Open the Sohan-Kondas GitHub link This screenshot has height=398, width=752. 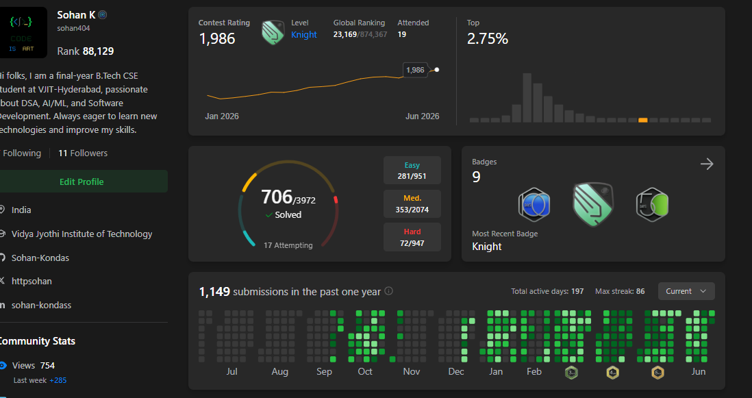click(x=40, y=258)
